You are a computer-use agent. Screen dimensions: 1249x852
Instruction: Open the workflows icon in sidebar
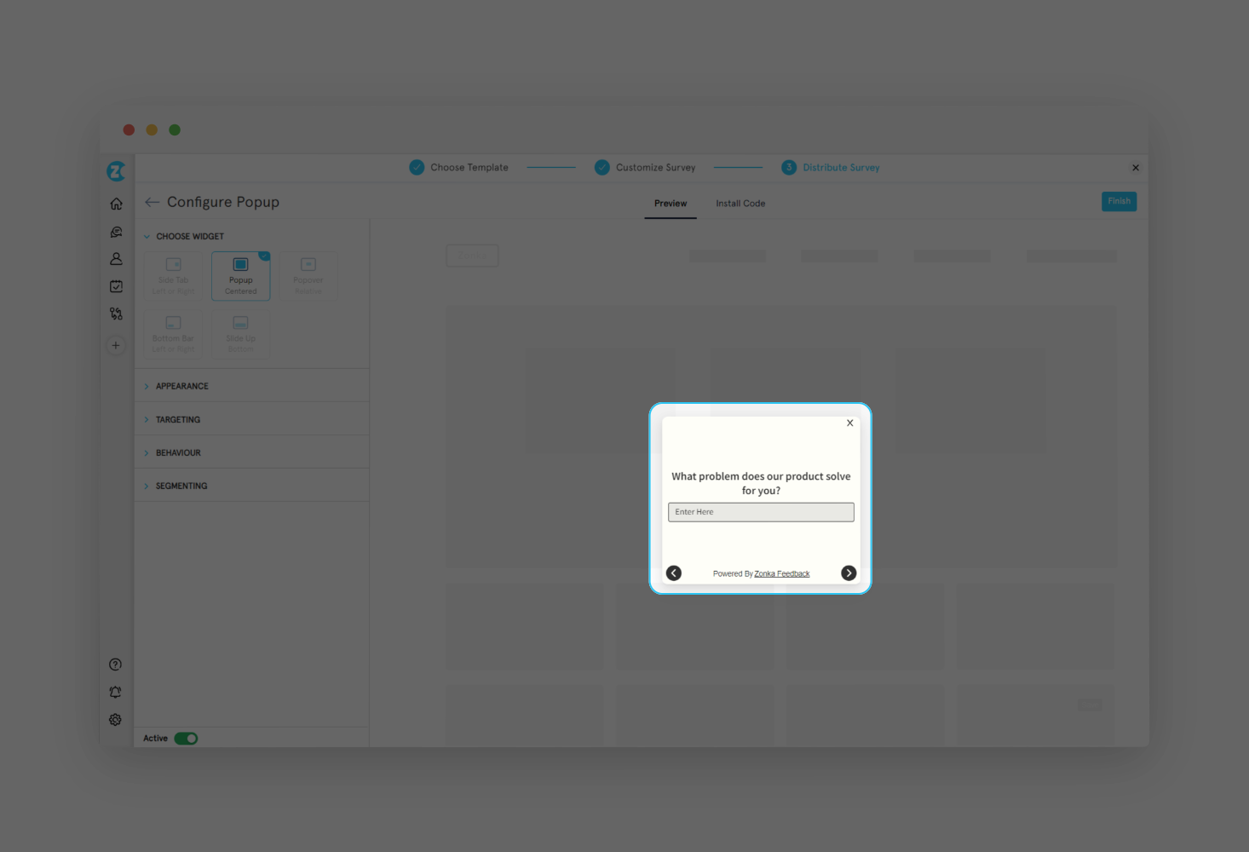pos(116,314)
